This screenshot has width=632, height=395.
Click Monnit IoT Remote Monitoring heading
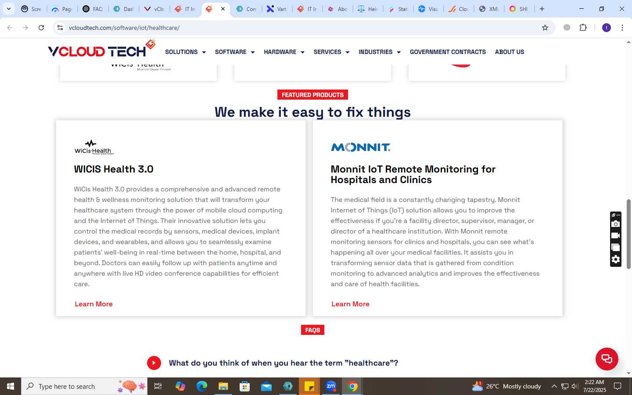[413, 175]
